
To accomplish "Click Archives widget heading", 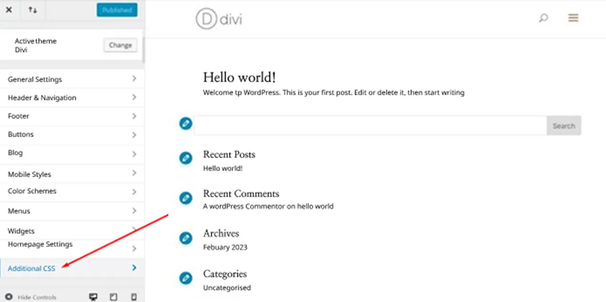I will (x=221, y=233).
